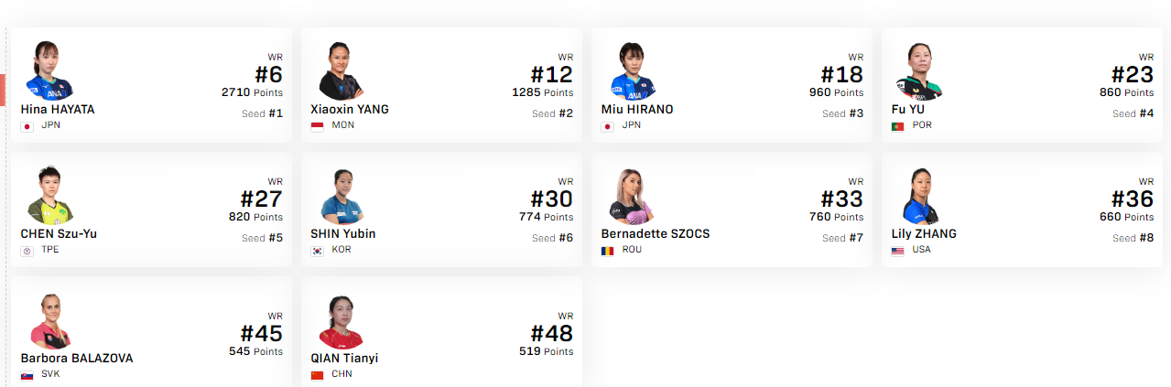
Task: Click the Seed #2 label on Xiaoxin YANG's card
Action: click(x=552, y=113)
